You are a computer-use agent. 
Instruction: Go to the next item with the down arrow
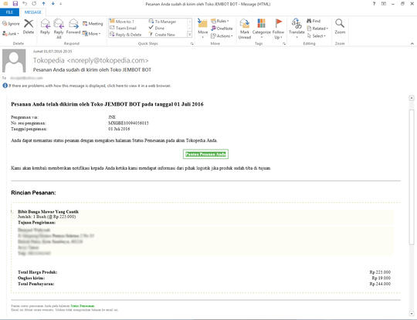(53, 4)
